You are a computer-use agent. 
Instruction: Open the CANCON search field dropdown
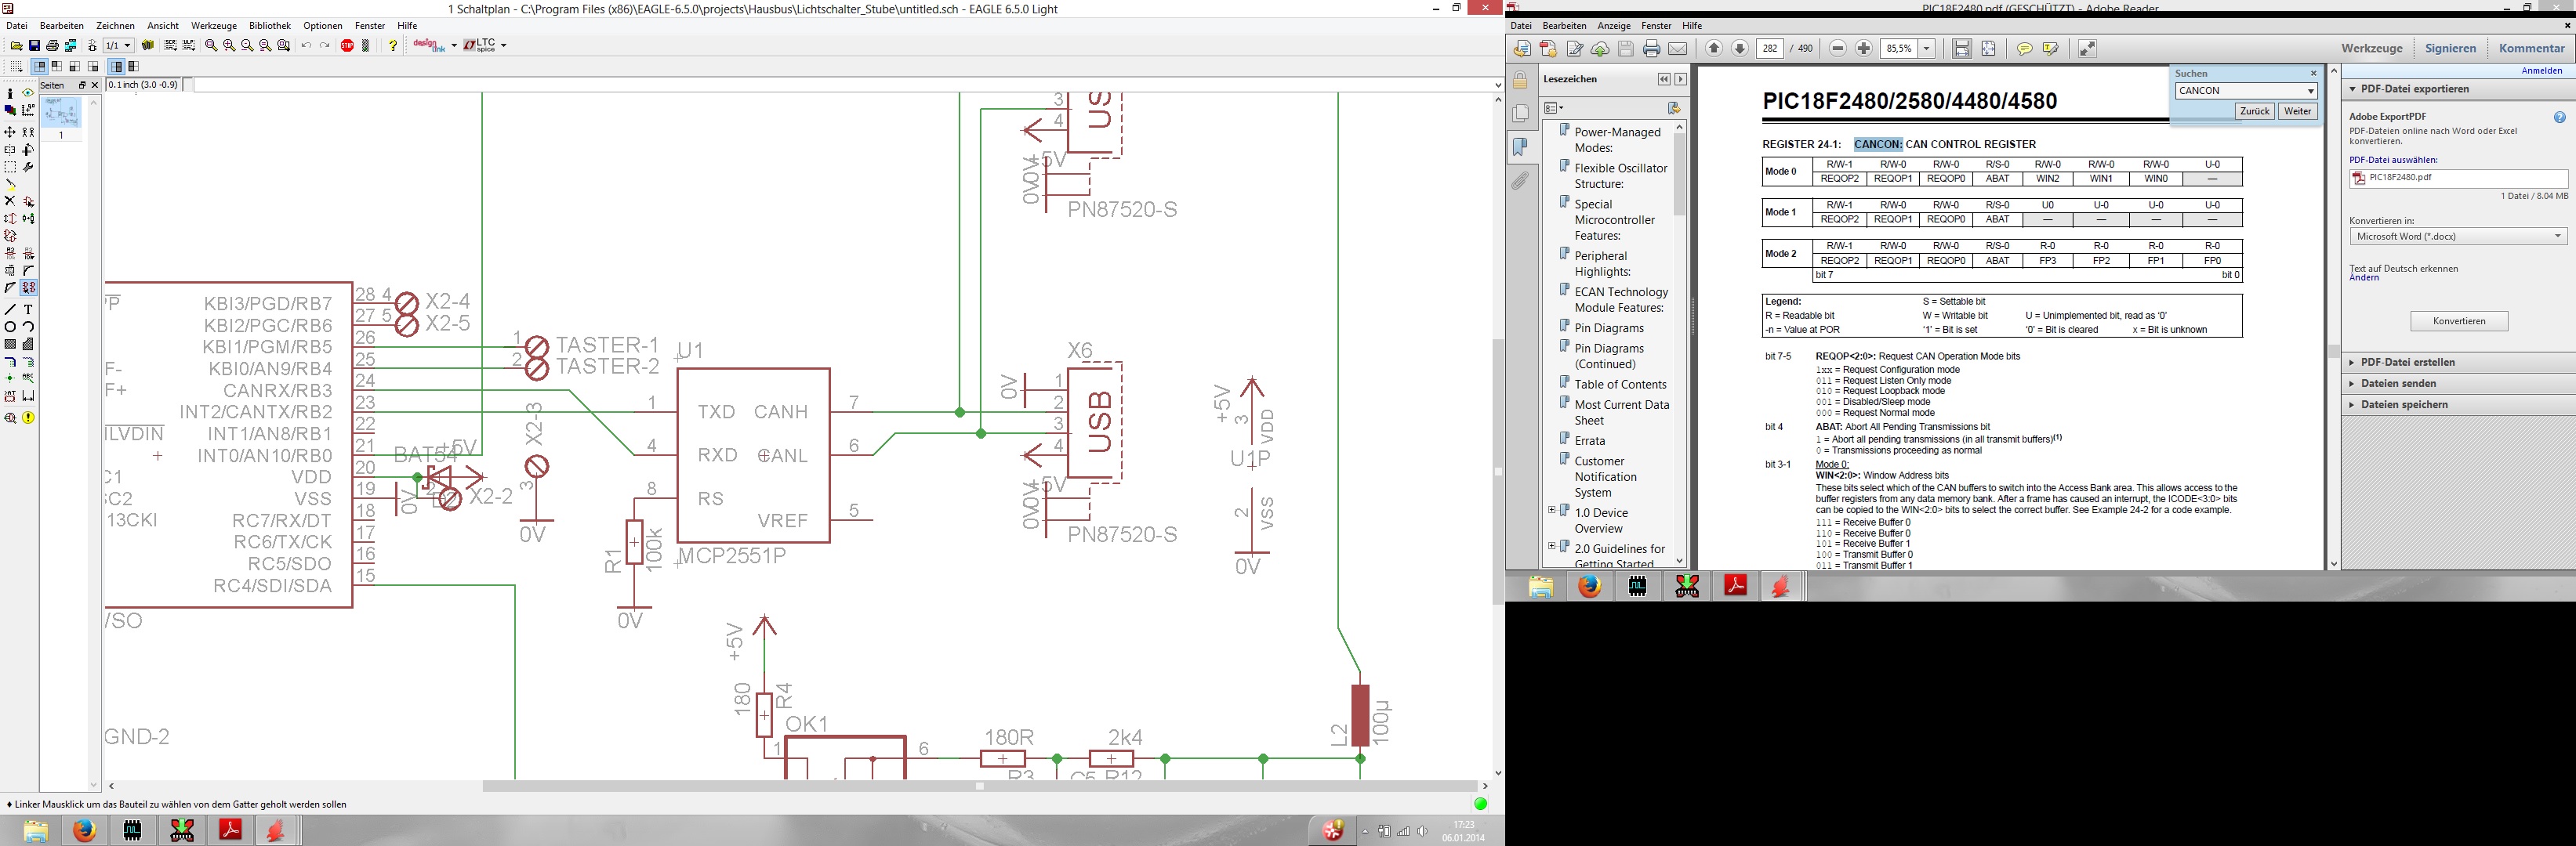pyautogui.click(x=2310, y=91)
